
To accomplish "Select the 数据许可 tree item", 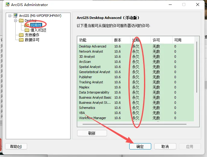I will point(32,40).
